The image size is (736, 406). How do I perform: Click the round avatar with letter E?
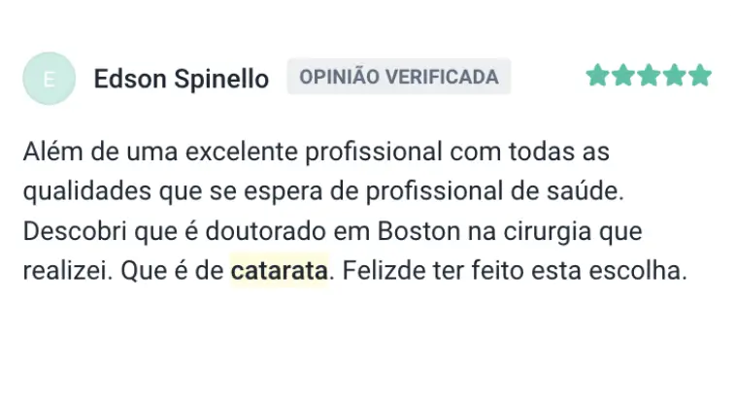coord(49,79)
